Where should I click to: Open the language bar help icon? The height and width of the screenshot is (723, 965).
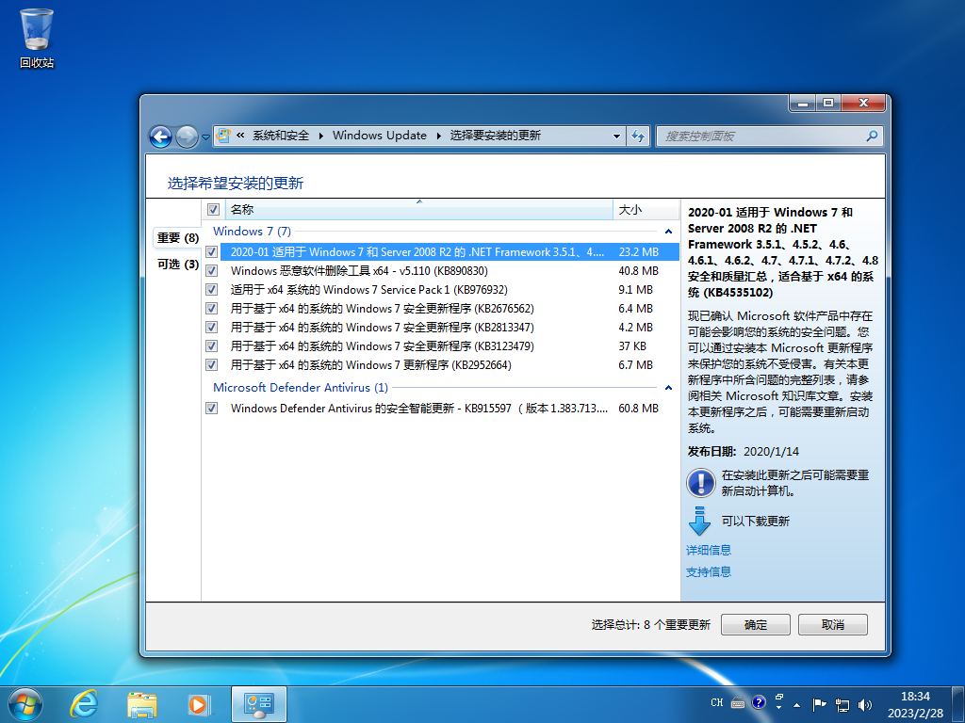pyautogui.click(x=759, y=702)
